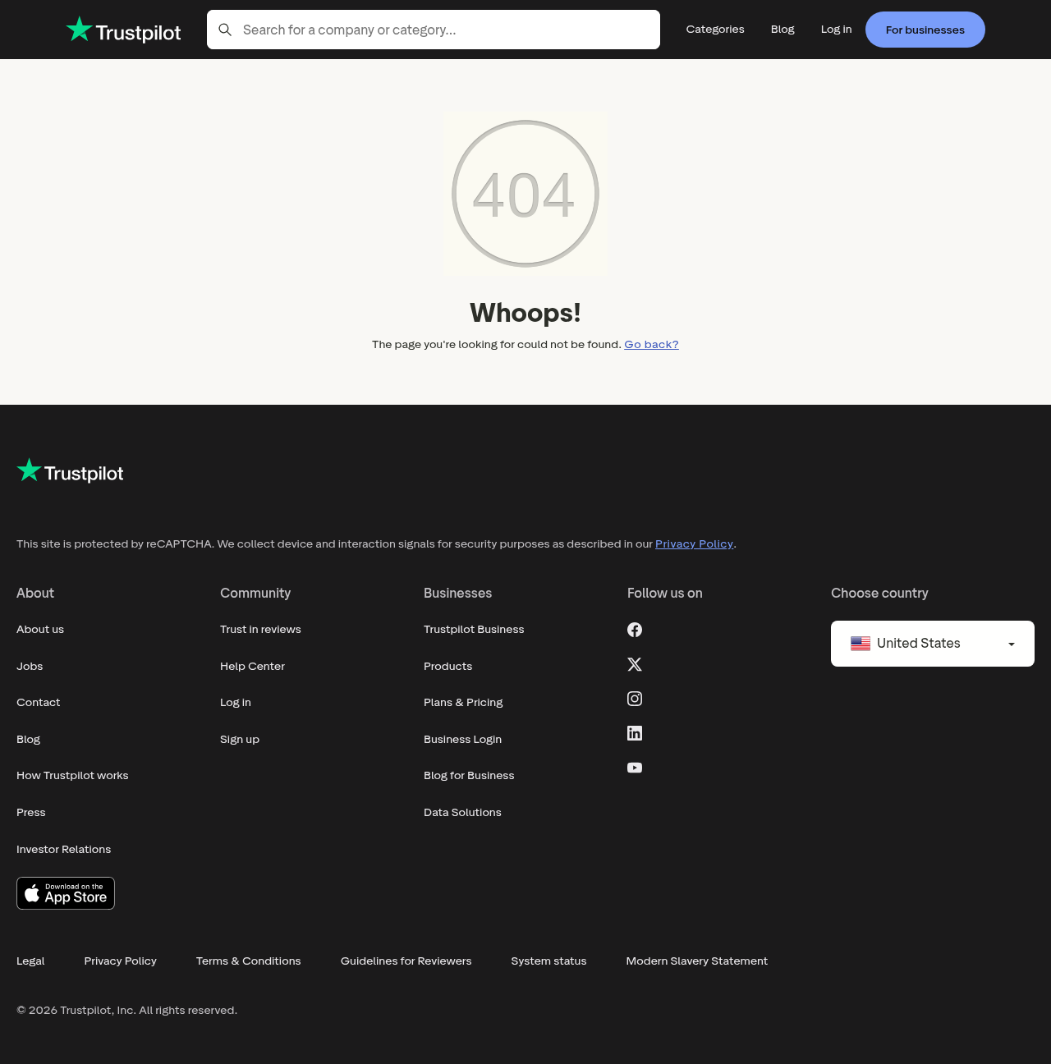Screen dimensions: 1051x1064
Task: Click Log in in the header
Action: pyautogui.click(x=836, y=29)
